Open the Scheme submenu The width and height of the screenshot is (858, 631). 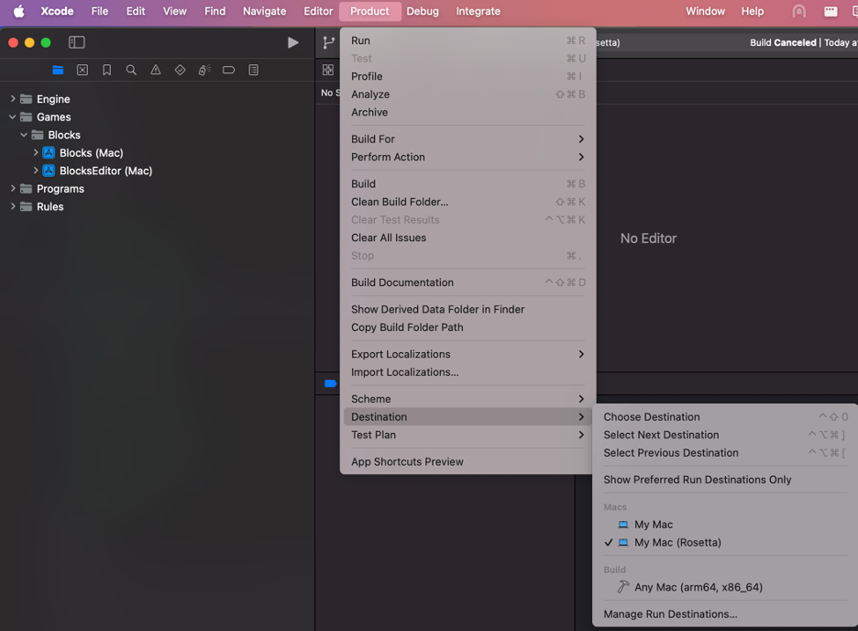467,399
